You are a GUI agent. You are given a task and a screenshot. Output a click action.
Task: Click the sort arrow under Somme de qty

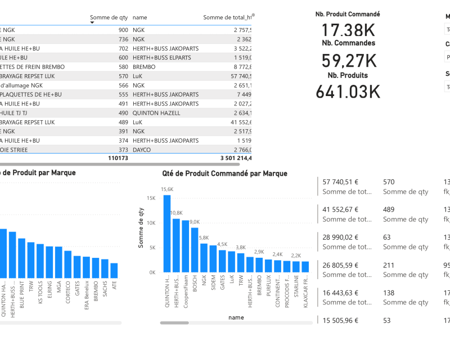tap(92, 23)
